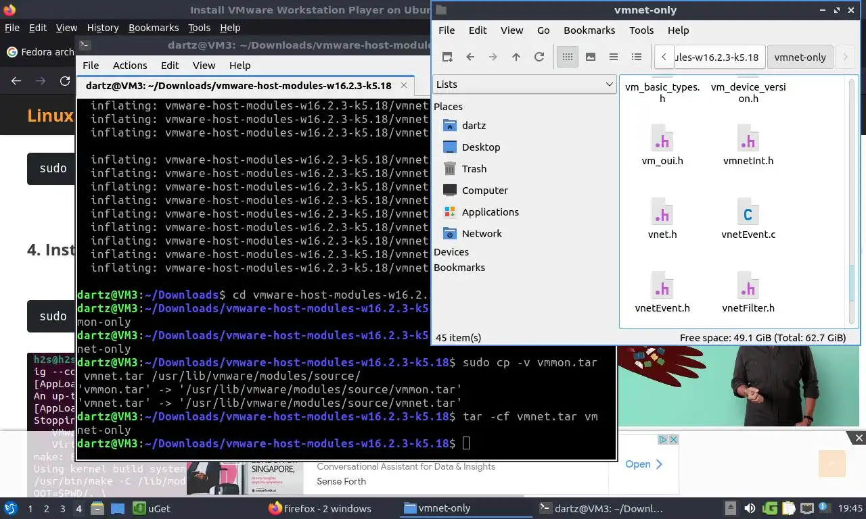The height and width of the screenshot is (519, 866).
Task: Switch to workspace 3
Action: pyautogui.click(x=63, y=509)
